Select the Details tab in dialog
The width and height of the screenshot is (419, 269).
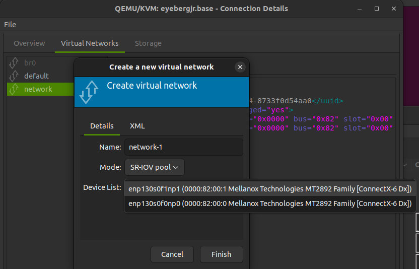point(102,126)
